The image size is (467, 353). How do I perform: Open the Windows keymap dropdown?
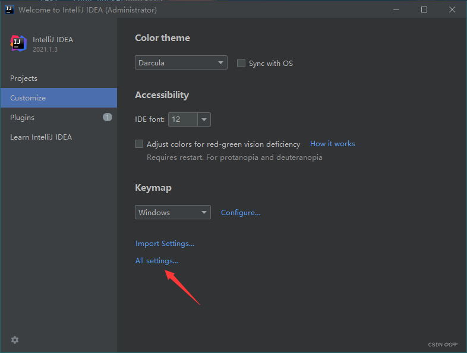[x=173, y=212]
